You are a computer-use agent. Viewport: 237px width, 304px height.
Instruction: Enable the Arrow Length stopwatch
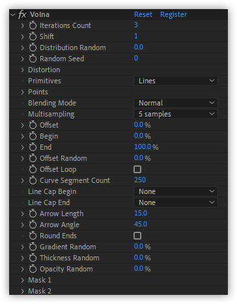tap(33, 214)
